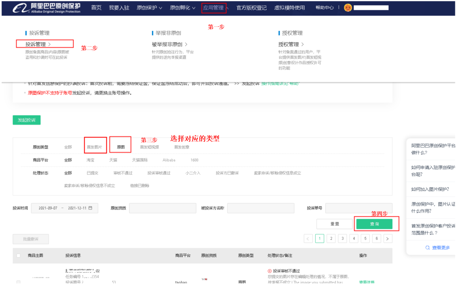Filter by 原图 original type
456x301 pixels.
pos(121,147)
